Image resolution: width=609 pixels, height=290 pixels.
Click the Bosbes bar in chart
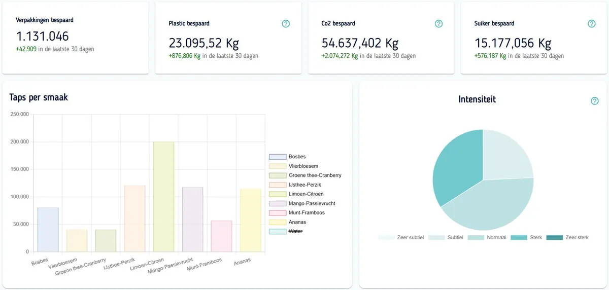coord(48,230)
